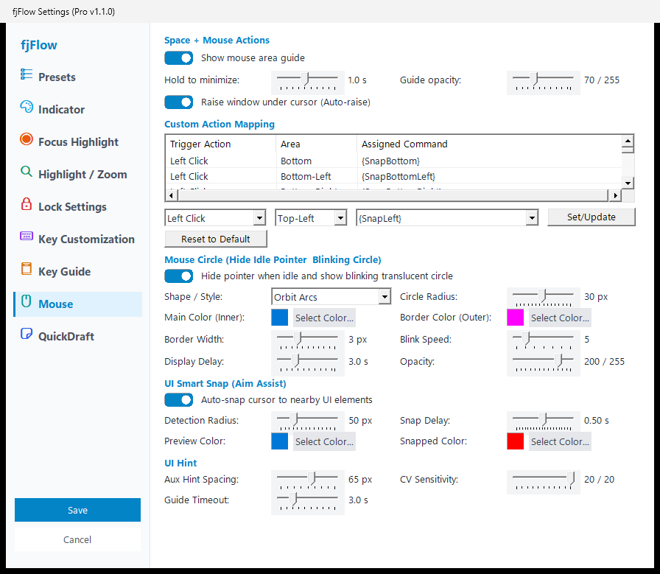Click the Set/Update button
The height and width of the screenshot is (574, 660).
[591, 217]
